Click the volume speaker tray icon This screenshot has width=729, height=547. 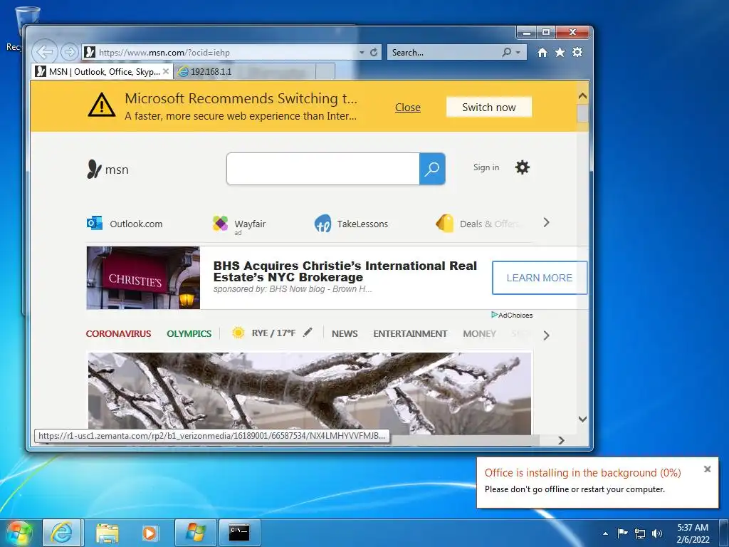tap(657, 533)
